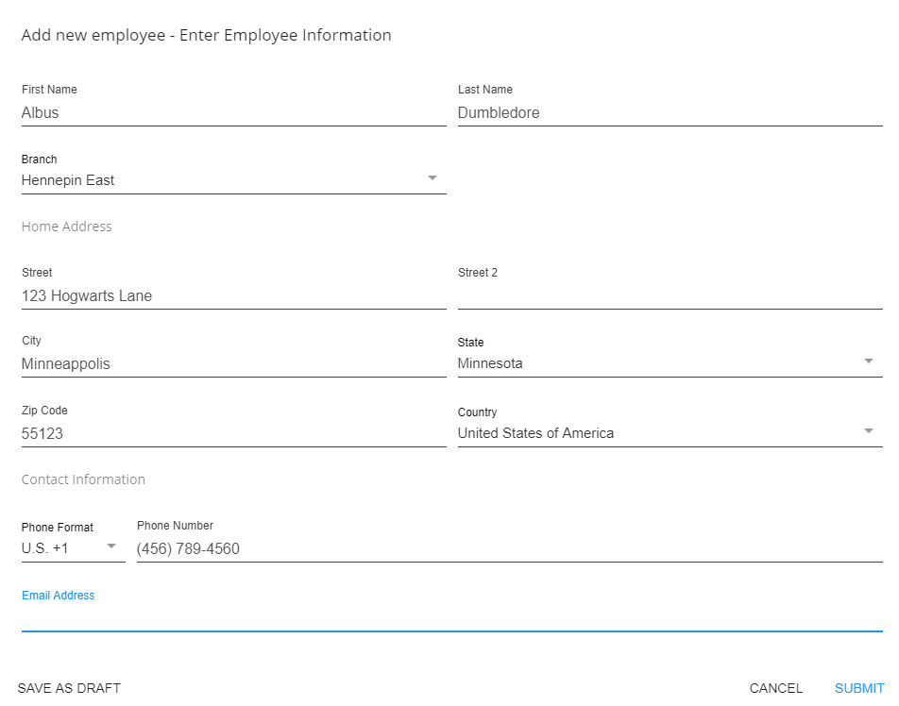This screenshot has height=706, width=899.
Task: Focus the empty Street 2 field
Action: coord(670,296)
